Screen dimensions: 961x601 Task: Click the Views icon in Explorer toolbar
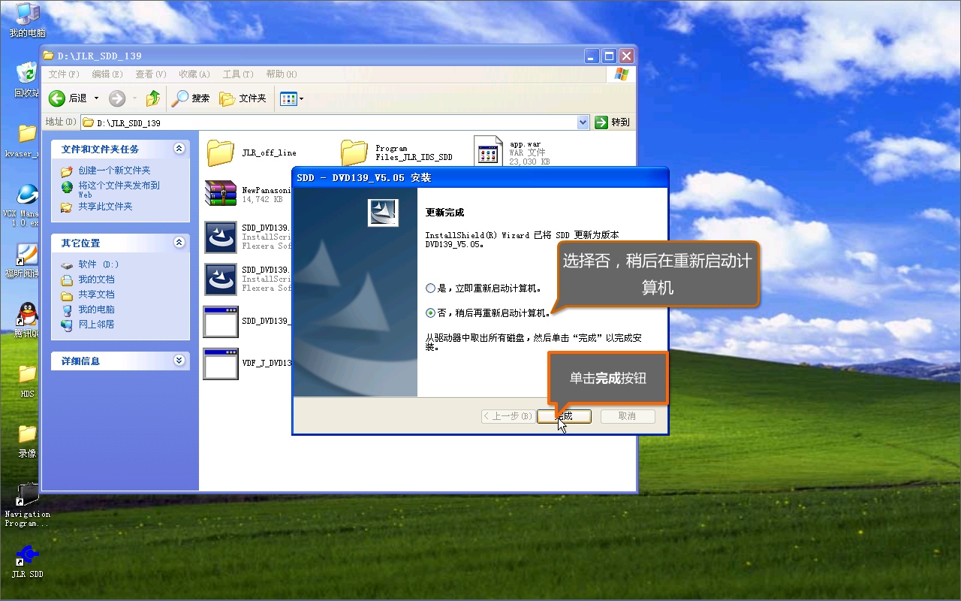click(x=288, y=98)
